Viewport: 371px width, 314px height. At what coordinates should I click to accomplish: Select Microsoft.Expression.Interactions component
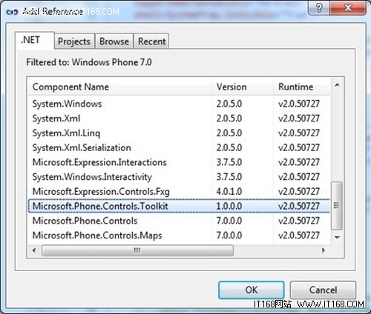[x=180, y=162]
